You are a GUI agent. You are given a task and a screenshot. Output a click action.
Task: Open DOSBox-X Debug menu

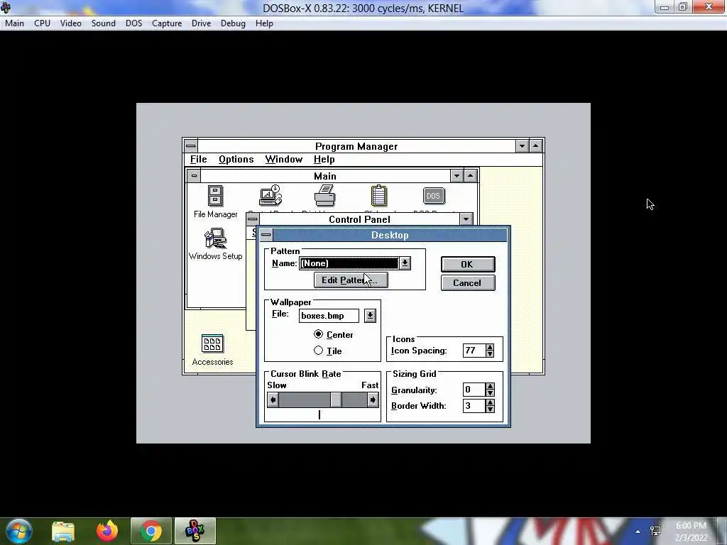(x=233, y=23)
